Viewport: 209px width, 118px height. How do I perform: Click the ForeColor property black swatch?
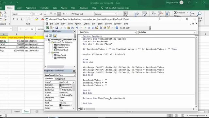coord(60,105)
